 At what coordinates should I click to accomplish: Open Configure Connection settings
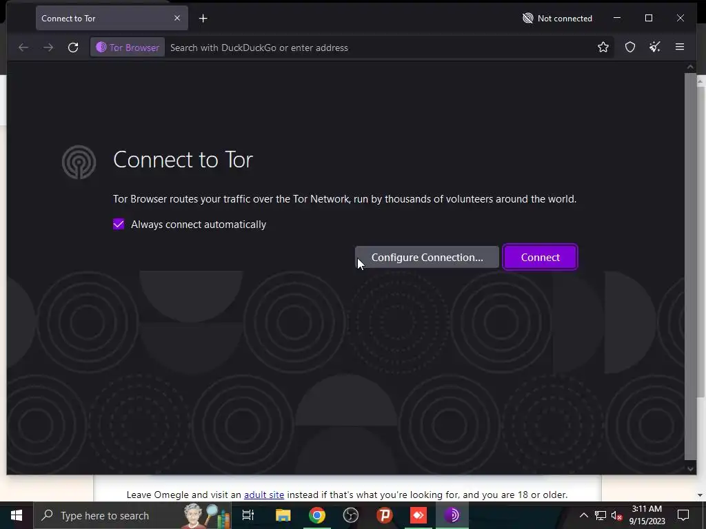(x=427, y=258)
